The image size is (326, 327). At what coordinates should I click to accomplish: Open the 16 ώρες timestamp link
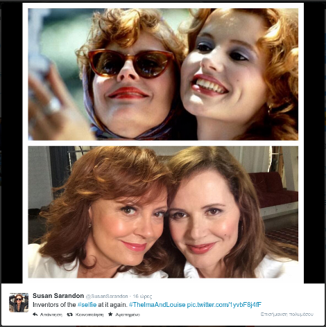142,297
